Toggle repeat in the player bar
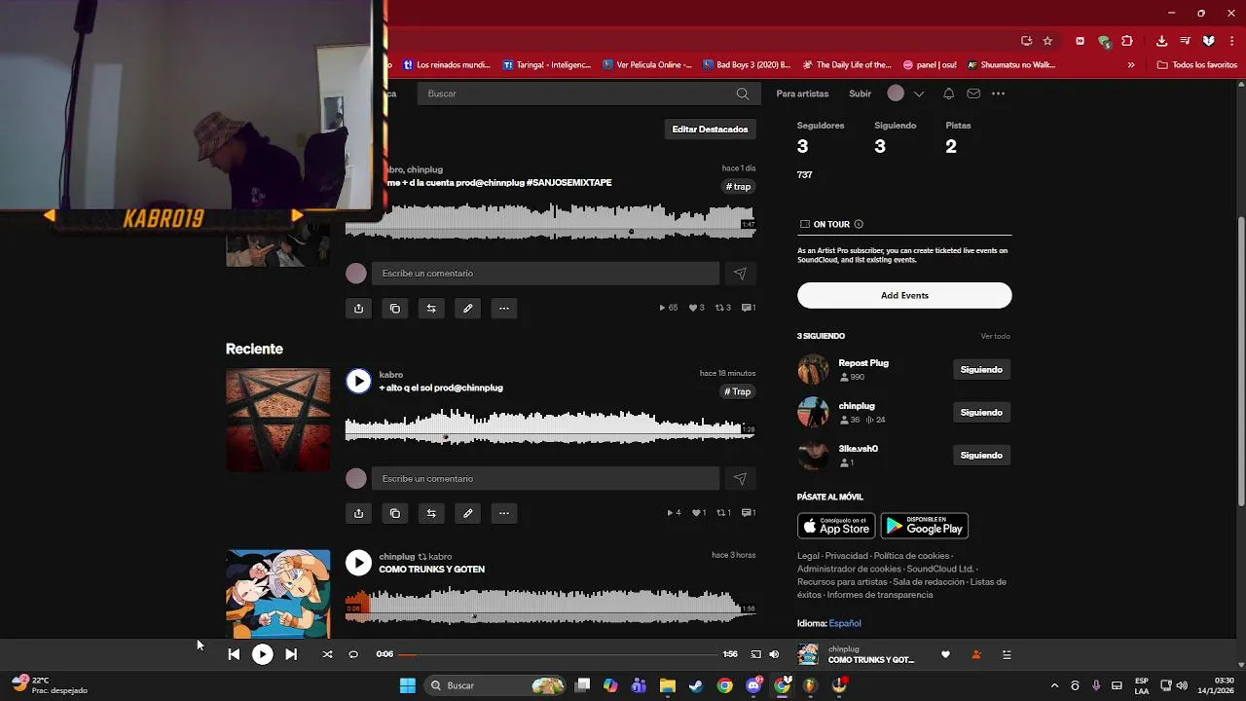 click(353, 654)
